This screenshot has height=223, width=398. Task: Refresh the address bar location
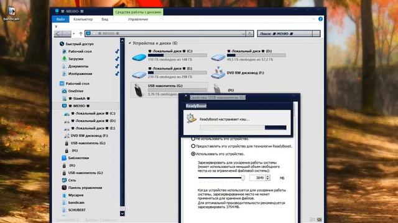pos(250,33)
